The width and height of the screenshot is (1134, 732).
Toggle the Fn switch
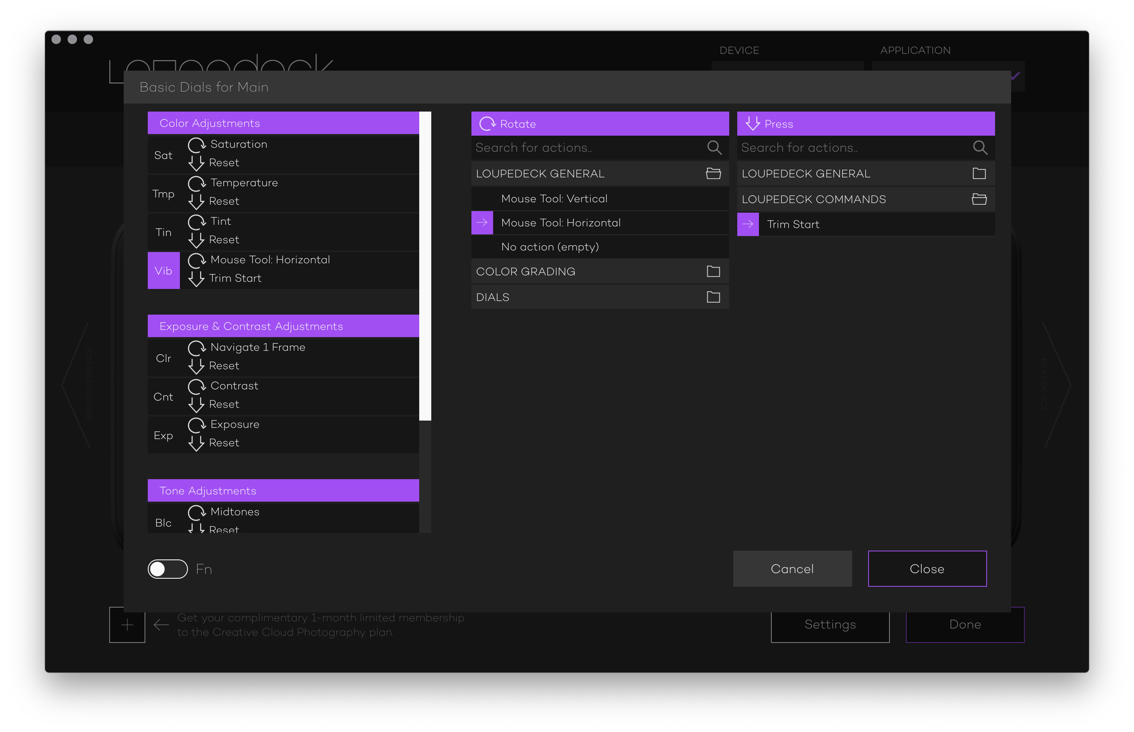click(168, 569)
